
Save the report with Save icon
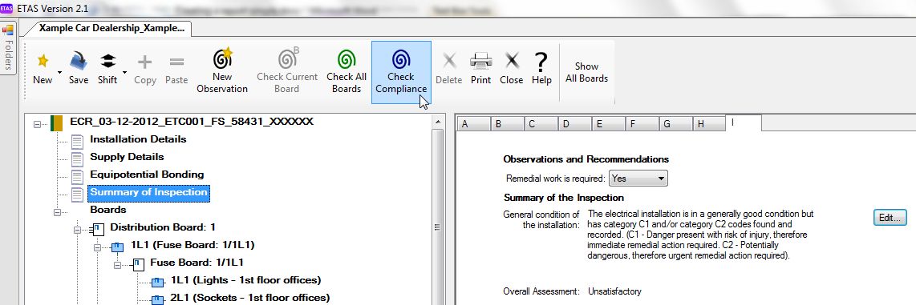click(x=79, y=59)
